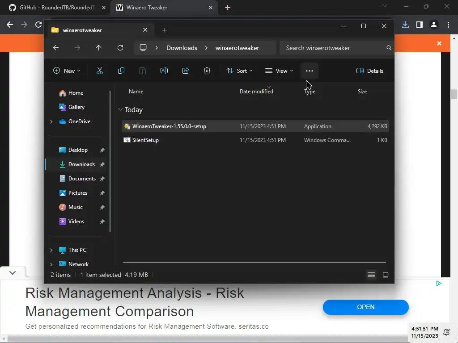This screenshot has width=458, height=343.
Task: Open the Sort dropdown
Action: click(239, 71)
